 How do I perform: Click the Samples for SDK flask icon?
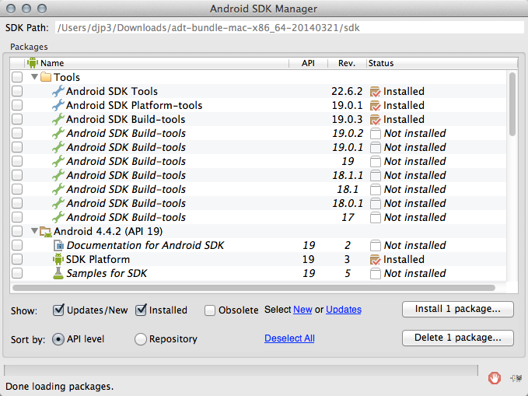coord(58,274)
